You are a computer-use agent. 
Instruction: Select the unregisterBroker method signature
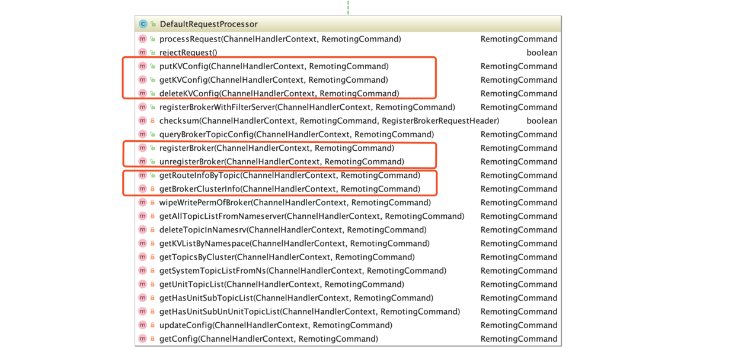[282, 161]
